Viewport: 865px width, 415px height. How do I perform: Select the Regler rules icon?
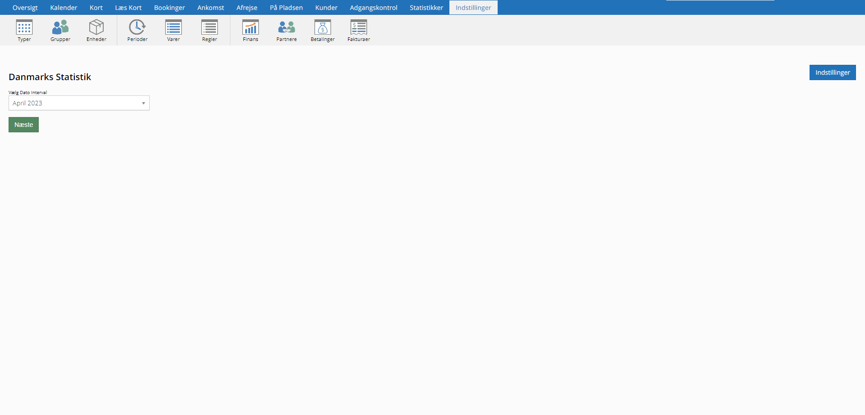pyautogui.click(x=210, y=28)
